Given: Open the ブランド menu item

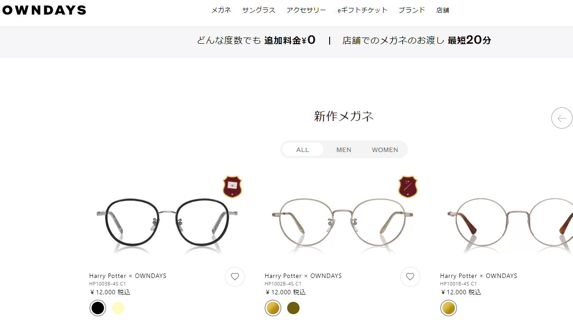Looking at the screenshot, I should click(x=412, y=10).
